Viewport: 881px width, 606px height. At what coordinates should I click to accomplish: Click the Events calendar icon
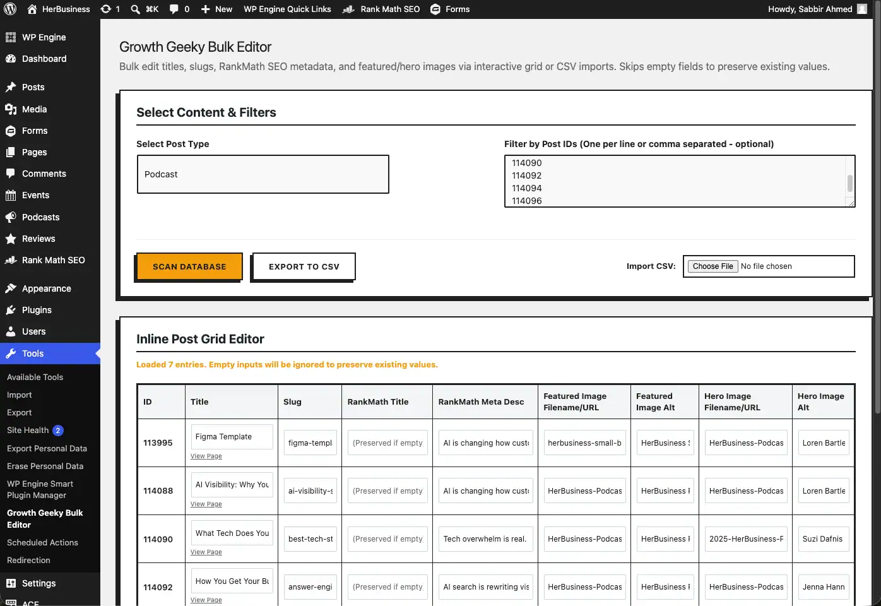[x=11, y=195]
